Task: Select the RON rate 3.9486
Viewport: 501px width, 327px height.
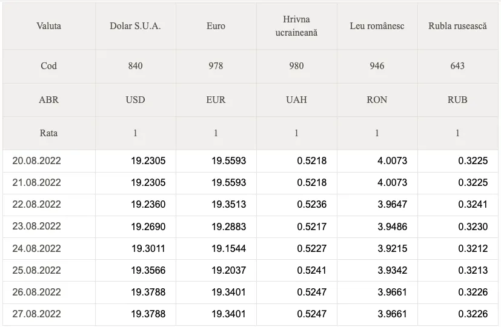Action: 393,226
